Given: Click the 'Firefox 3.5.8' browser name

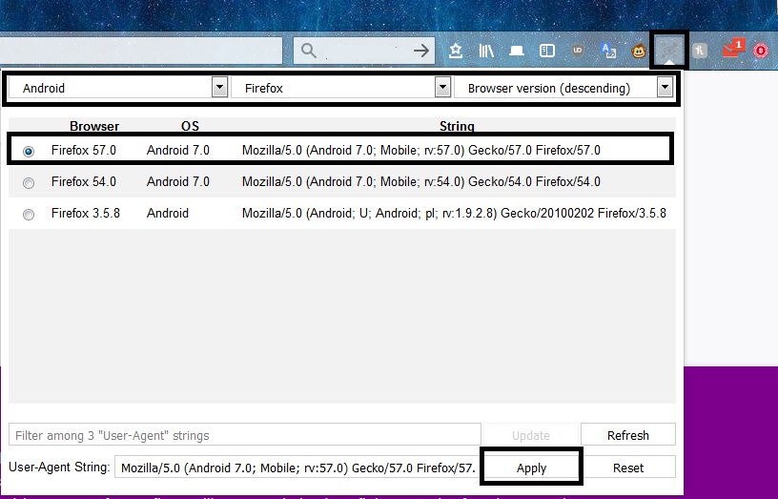Looking at the screenshot, I should 86,213.
